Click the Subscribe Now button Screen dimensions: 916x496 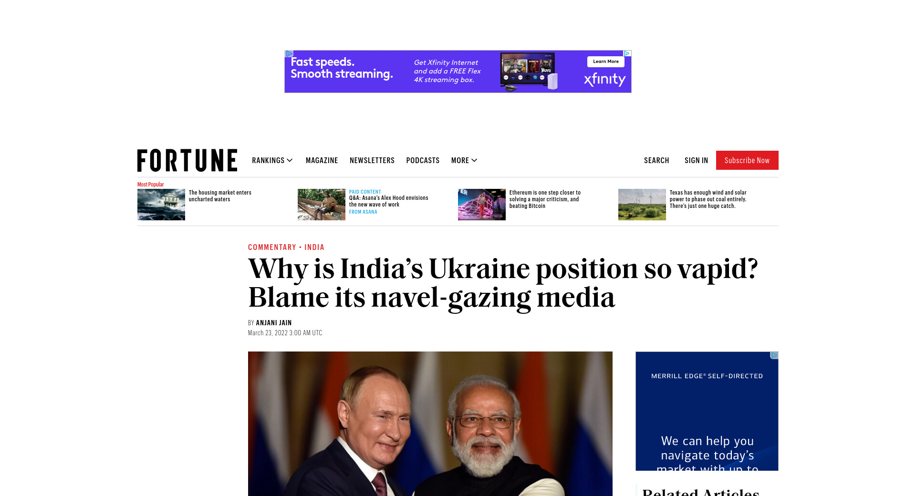pyautogui.click(x=747, y=160)
